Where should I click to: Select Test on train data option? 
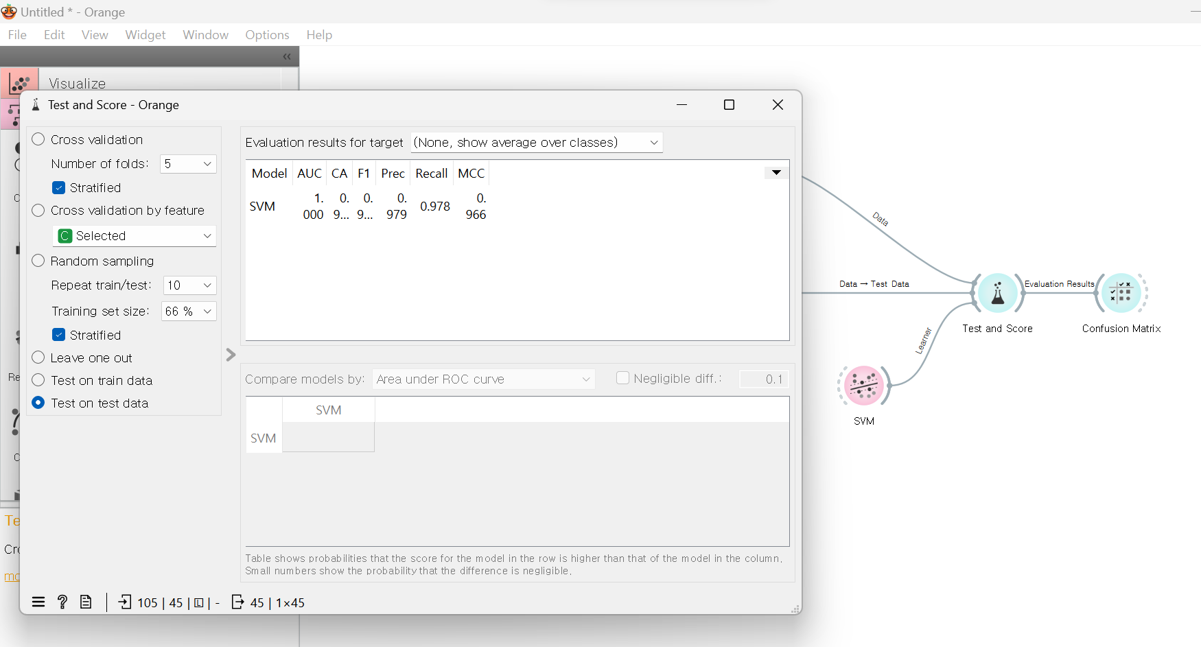pyautogui.click(x=38, y=380)
